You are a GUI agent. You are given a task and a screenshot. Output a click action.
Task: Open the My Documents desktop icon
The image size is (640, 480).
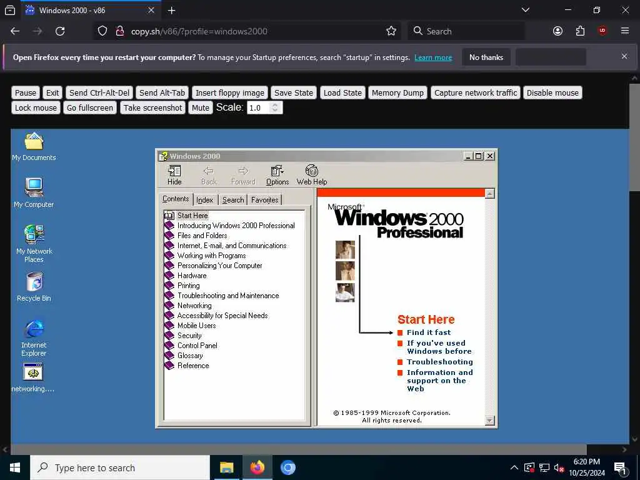point(34,146)
